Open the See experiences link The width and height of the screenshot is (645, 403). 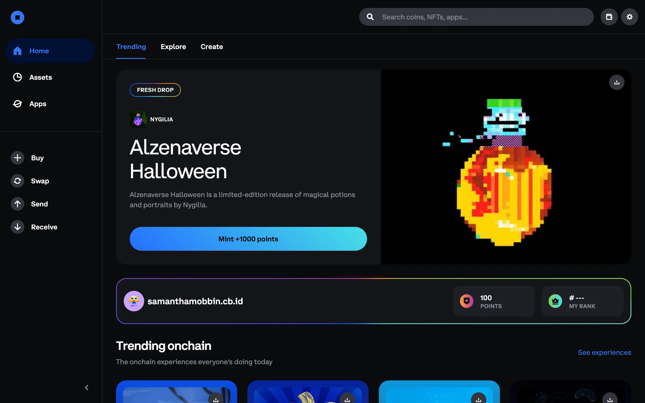pyautogui.click(x=604, y=352)
